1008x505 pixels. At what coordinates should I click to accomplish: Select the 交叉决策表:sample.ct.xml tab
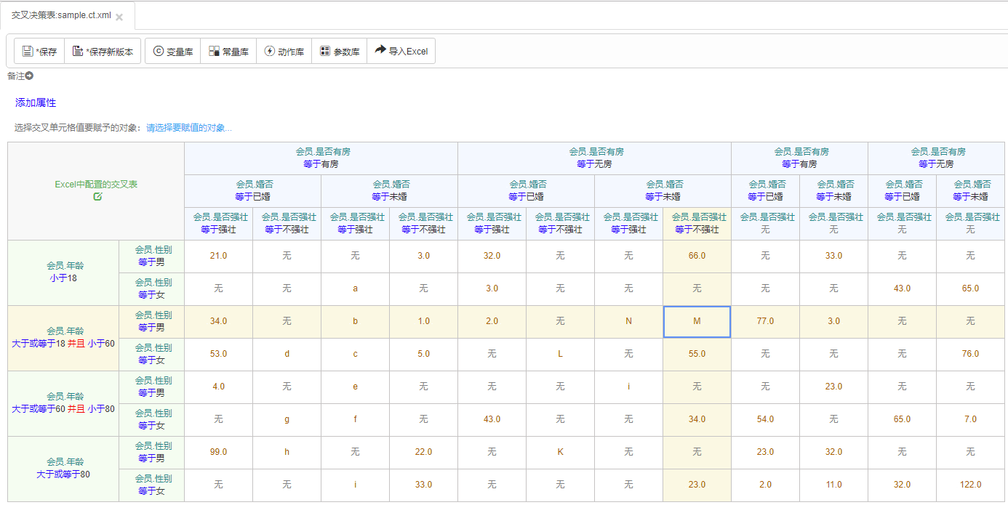pos(62,15)
